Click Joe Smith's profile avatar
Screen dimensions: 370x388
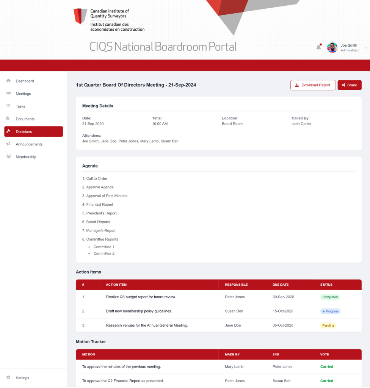click(x=332, y=47)
